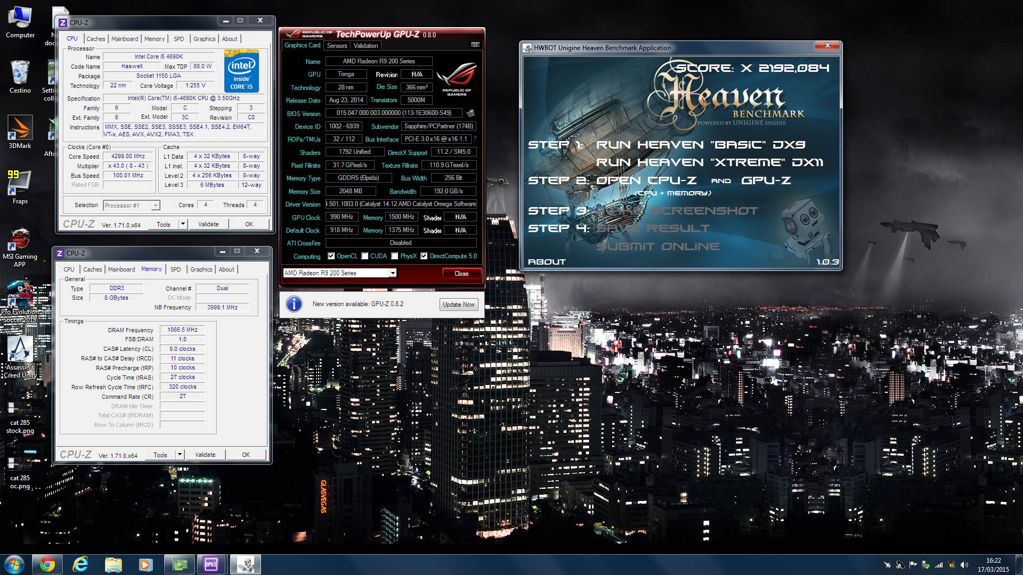The width and height of the screenshot is (1023, 575).
Task: Click the GPU-Z screenshot camera icon
Action: tap(475, 45)
